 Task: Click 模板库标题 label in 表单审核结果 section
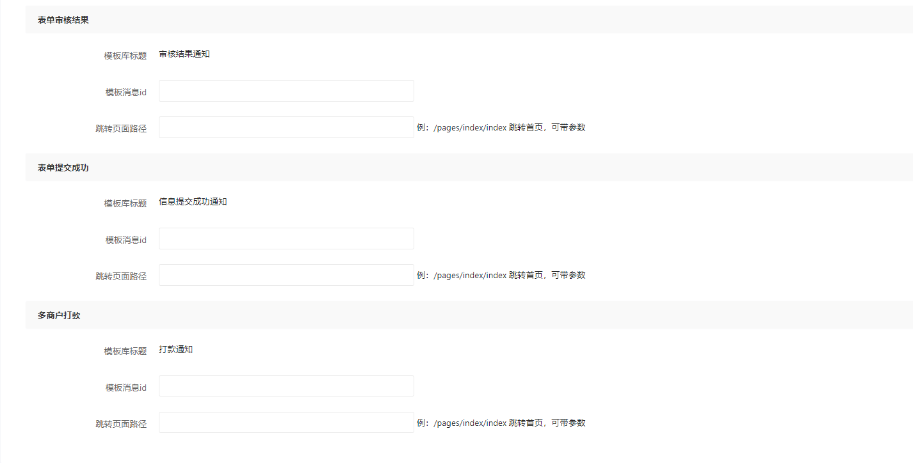(125, 56)
